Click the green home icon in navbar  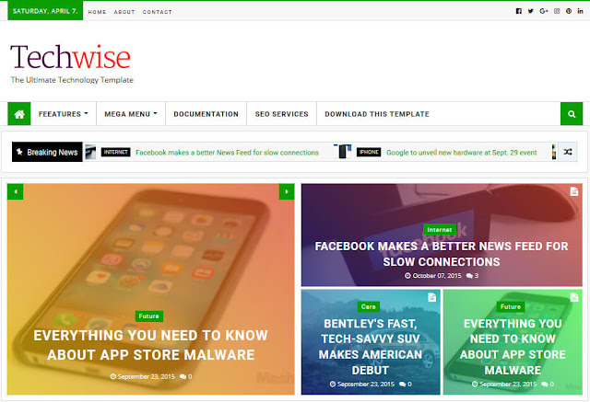tap(18, 114)
